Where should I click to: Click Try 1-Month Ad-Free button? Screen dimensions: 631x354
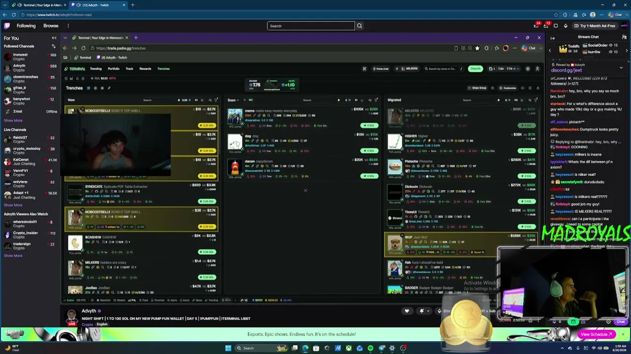tap(595, 26)
